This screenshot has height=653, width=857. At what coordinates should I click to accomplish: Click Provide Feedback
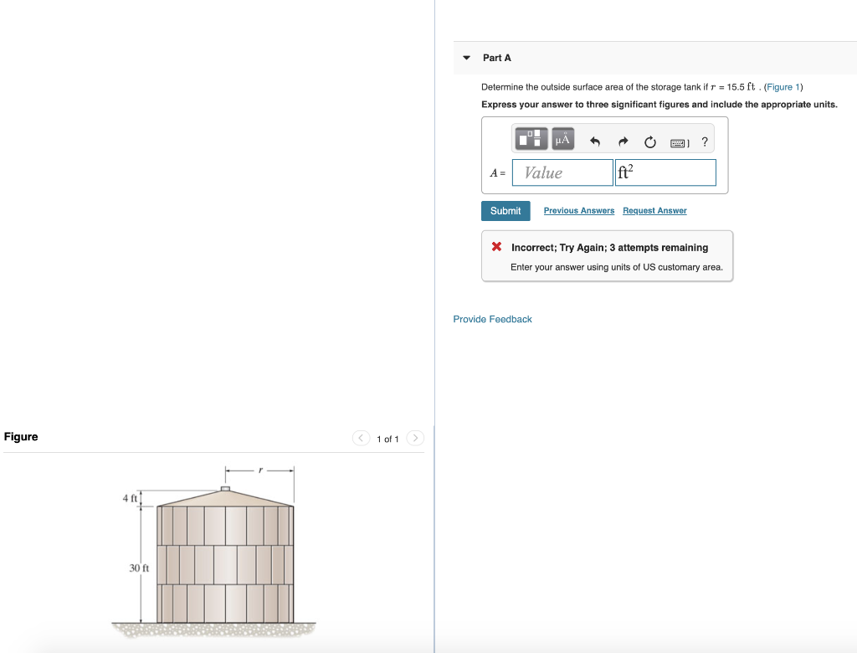[492, 319]
